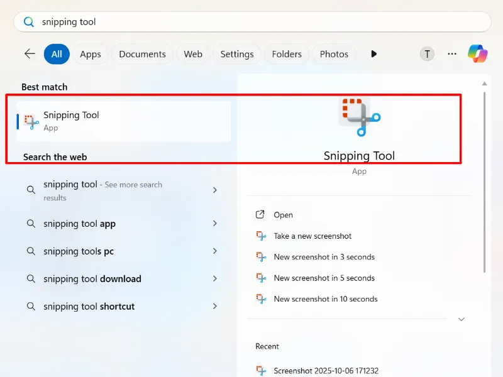
Task: Open Copilot from the search panel
Action: coord(478,54)
